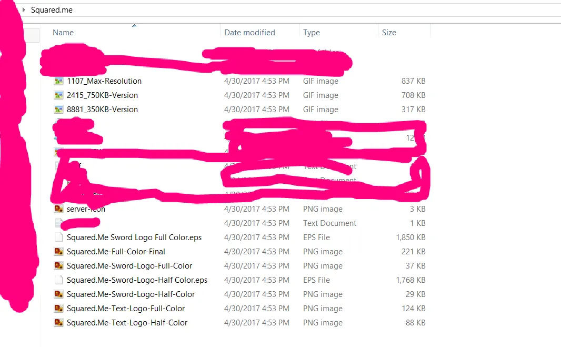Sort files by Type column header

(x=311, y=33)
